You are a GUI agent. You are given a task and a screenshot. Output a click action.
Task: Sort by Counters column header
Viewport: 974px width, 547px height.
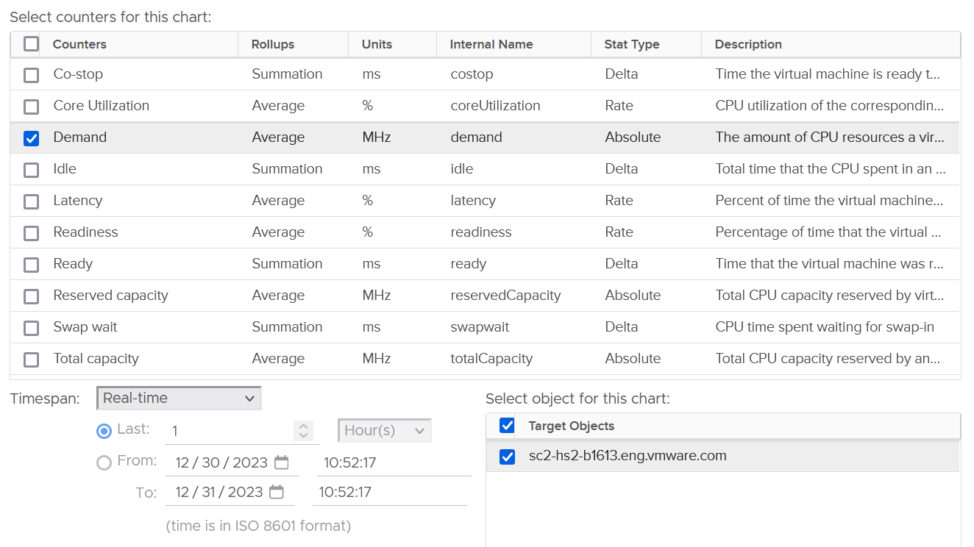[x=79, y=44]
